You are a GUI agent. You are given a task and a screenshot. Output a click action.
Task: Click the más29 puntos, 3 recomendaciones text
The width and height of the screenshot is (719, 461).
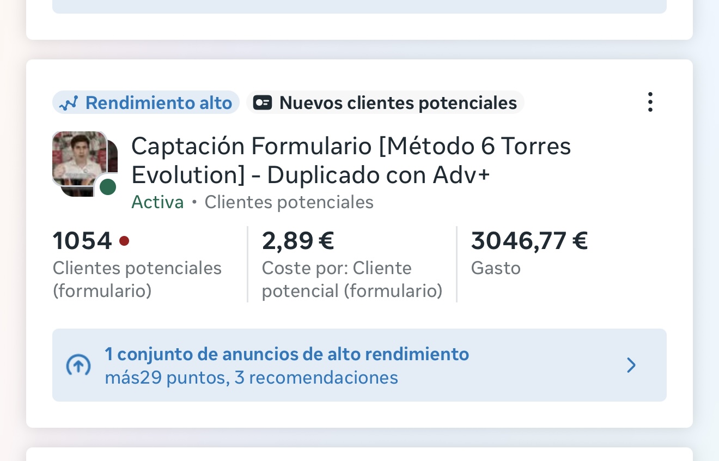(x=251, y=378)
